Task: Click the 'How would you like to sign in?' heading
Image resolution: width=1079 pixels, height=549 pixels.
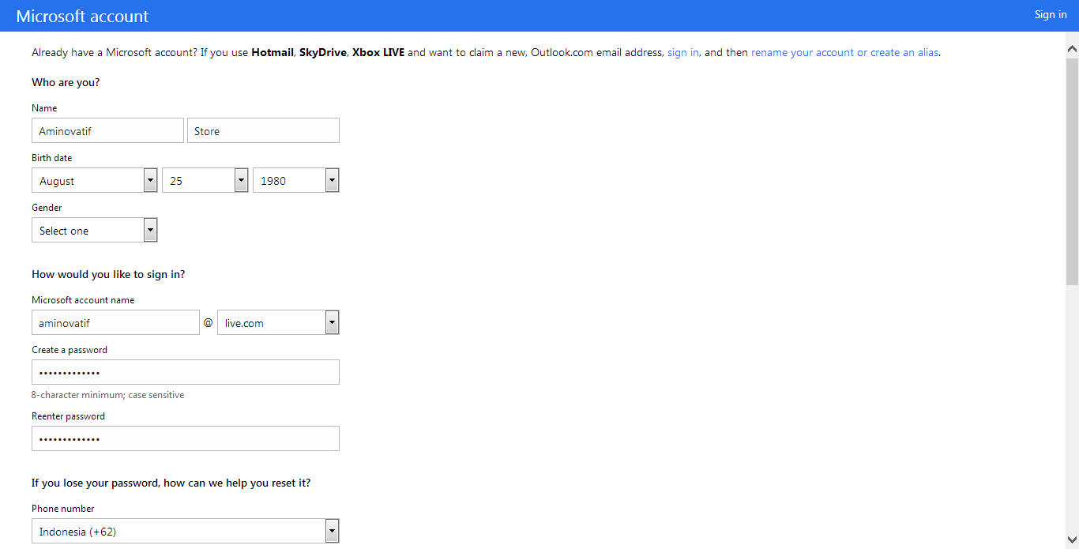Action: (x=108, y=274)
